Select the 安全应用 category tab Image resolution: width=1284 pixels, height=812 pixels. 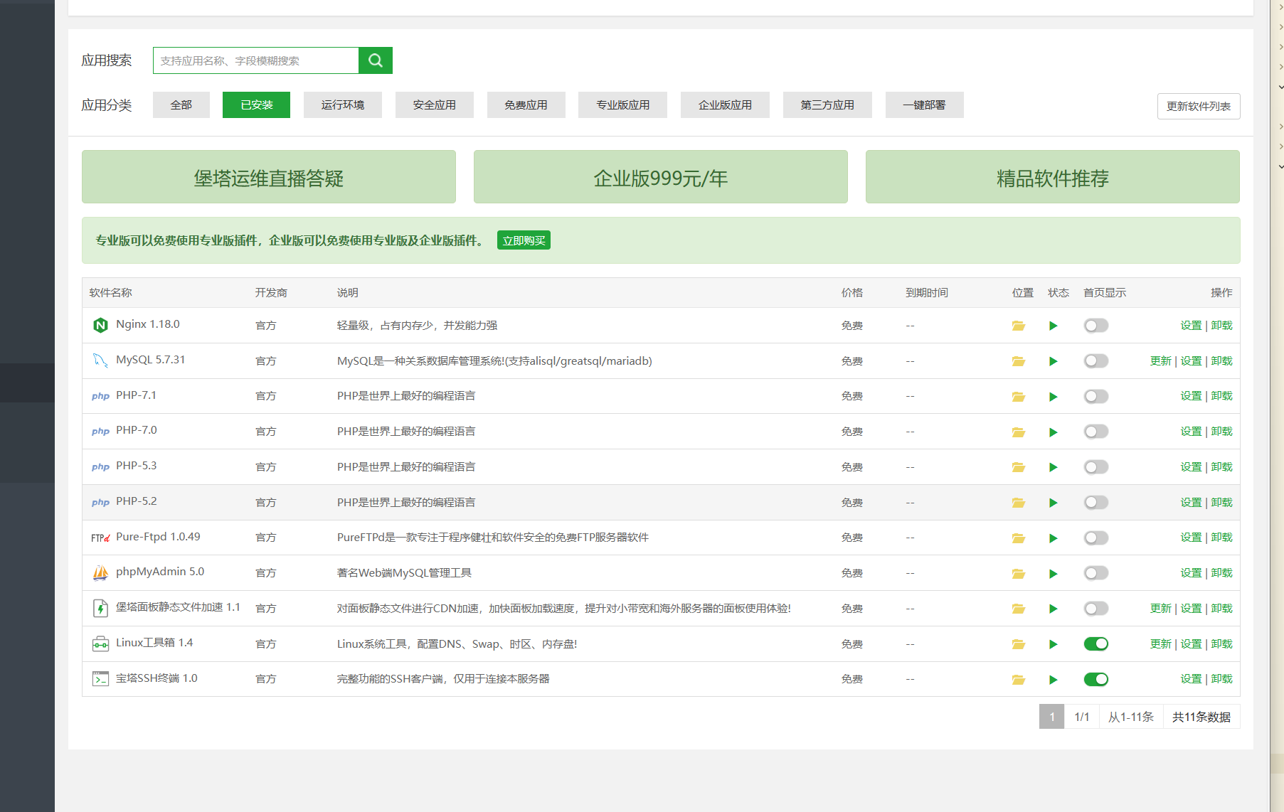pos(435,105)
